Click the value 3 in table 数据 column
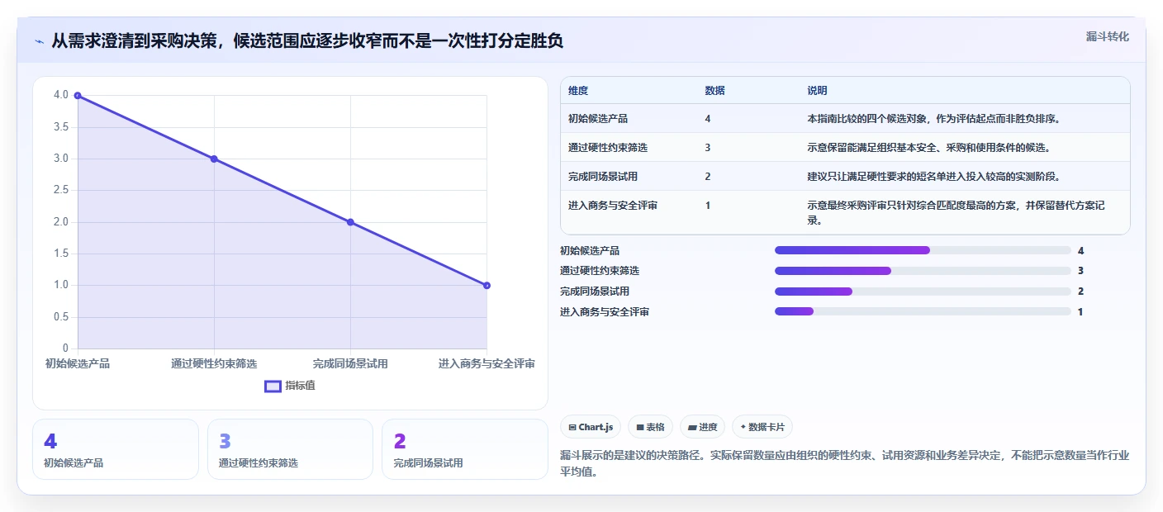This screenshot has height=512, width=1163. pyautogui.click(x=708, y=148)
